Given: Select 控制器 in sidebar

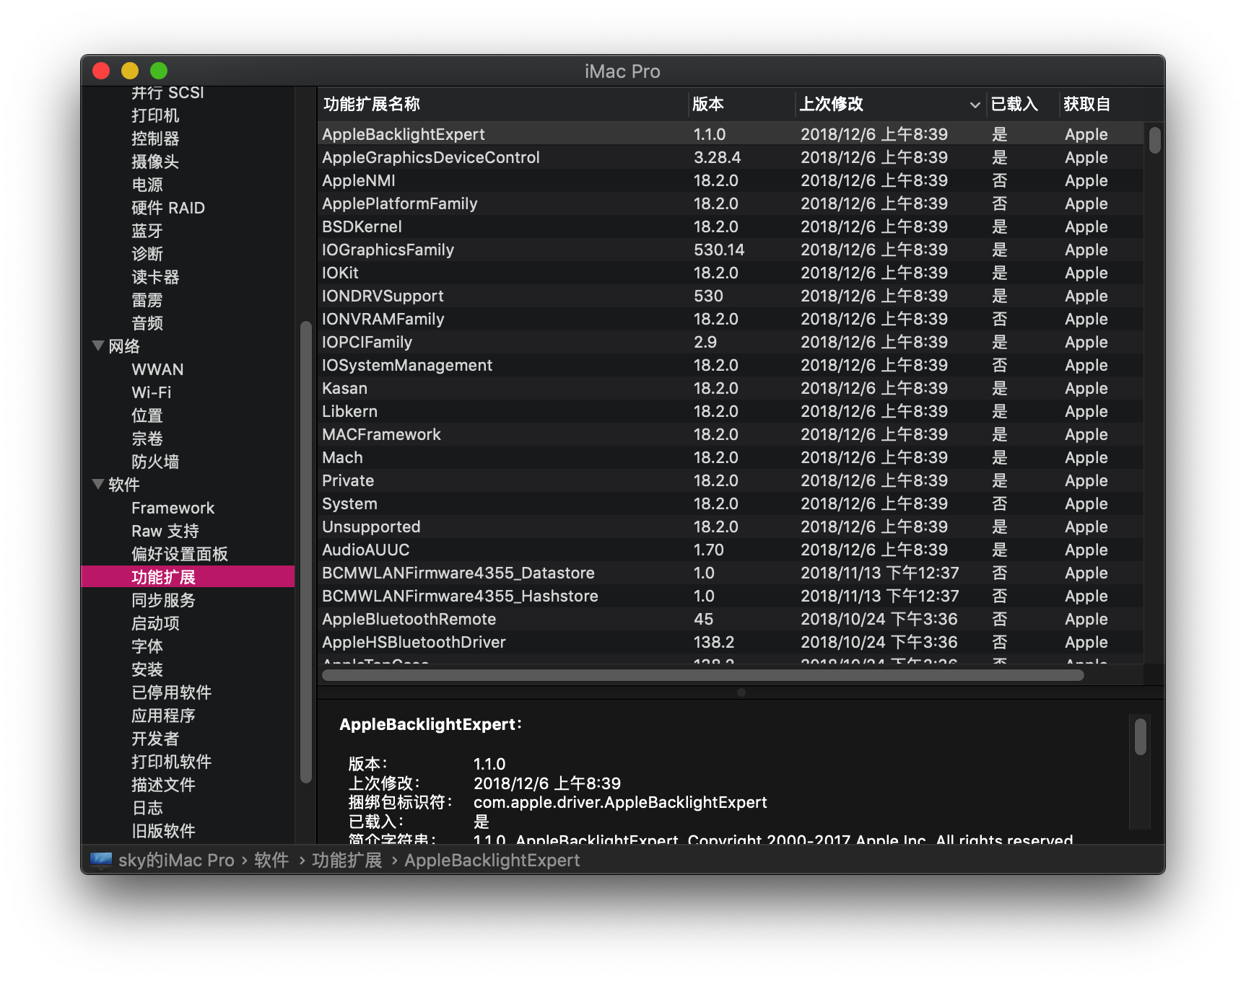Looking at the screenshot, I should coord(155,138).
